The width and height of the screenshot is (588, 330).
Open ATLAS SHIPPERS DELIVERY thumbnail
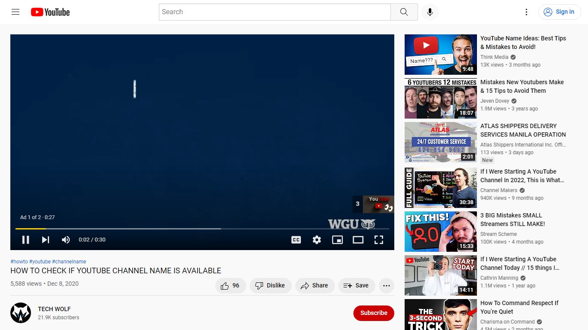pos(441,142)
